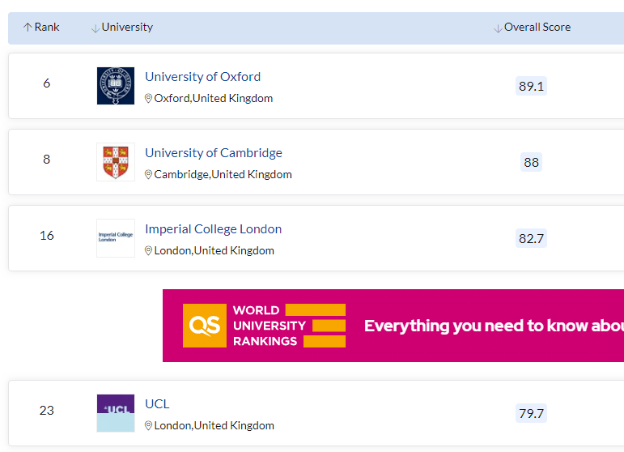Open the QS World University Rankings banner

click(x=393, y=326)
